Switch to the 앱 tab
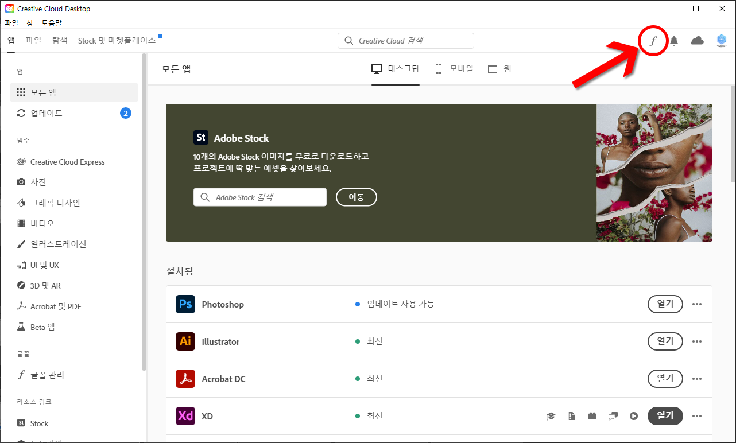736x443 pixels. pos(11,41)
